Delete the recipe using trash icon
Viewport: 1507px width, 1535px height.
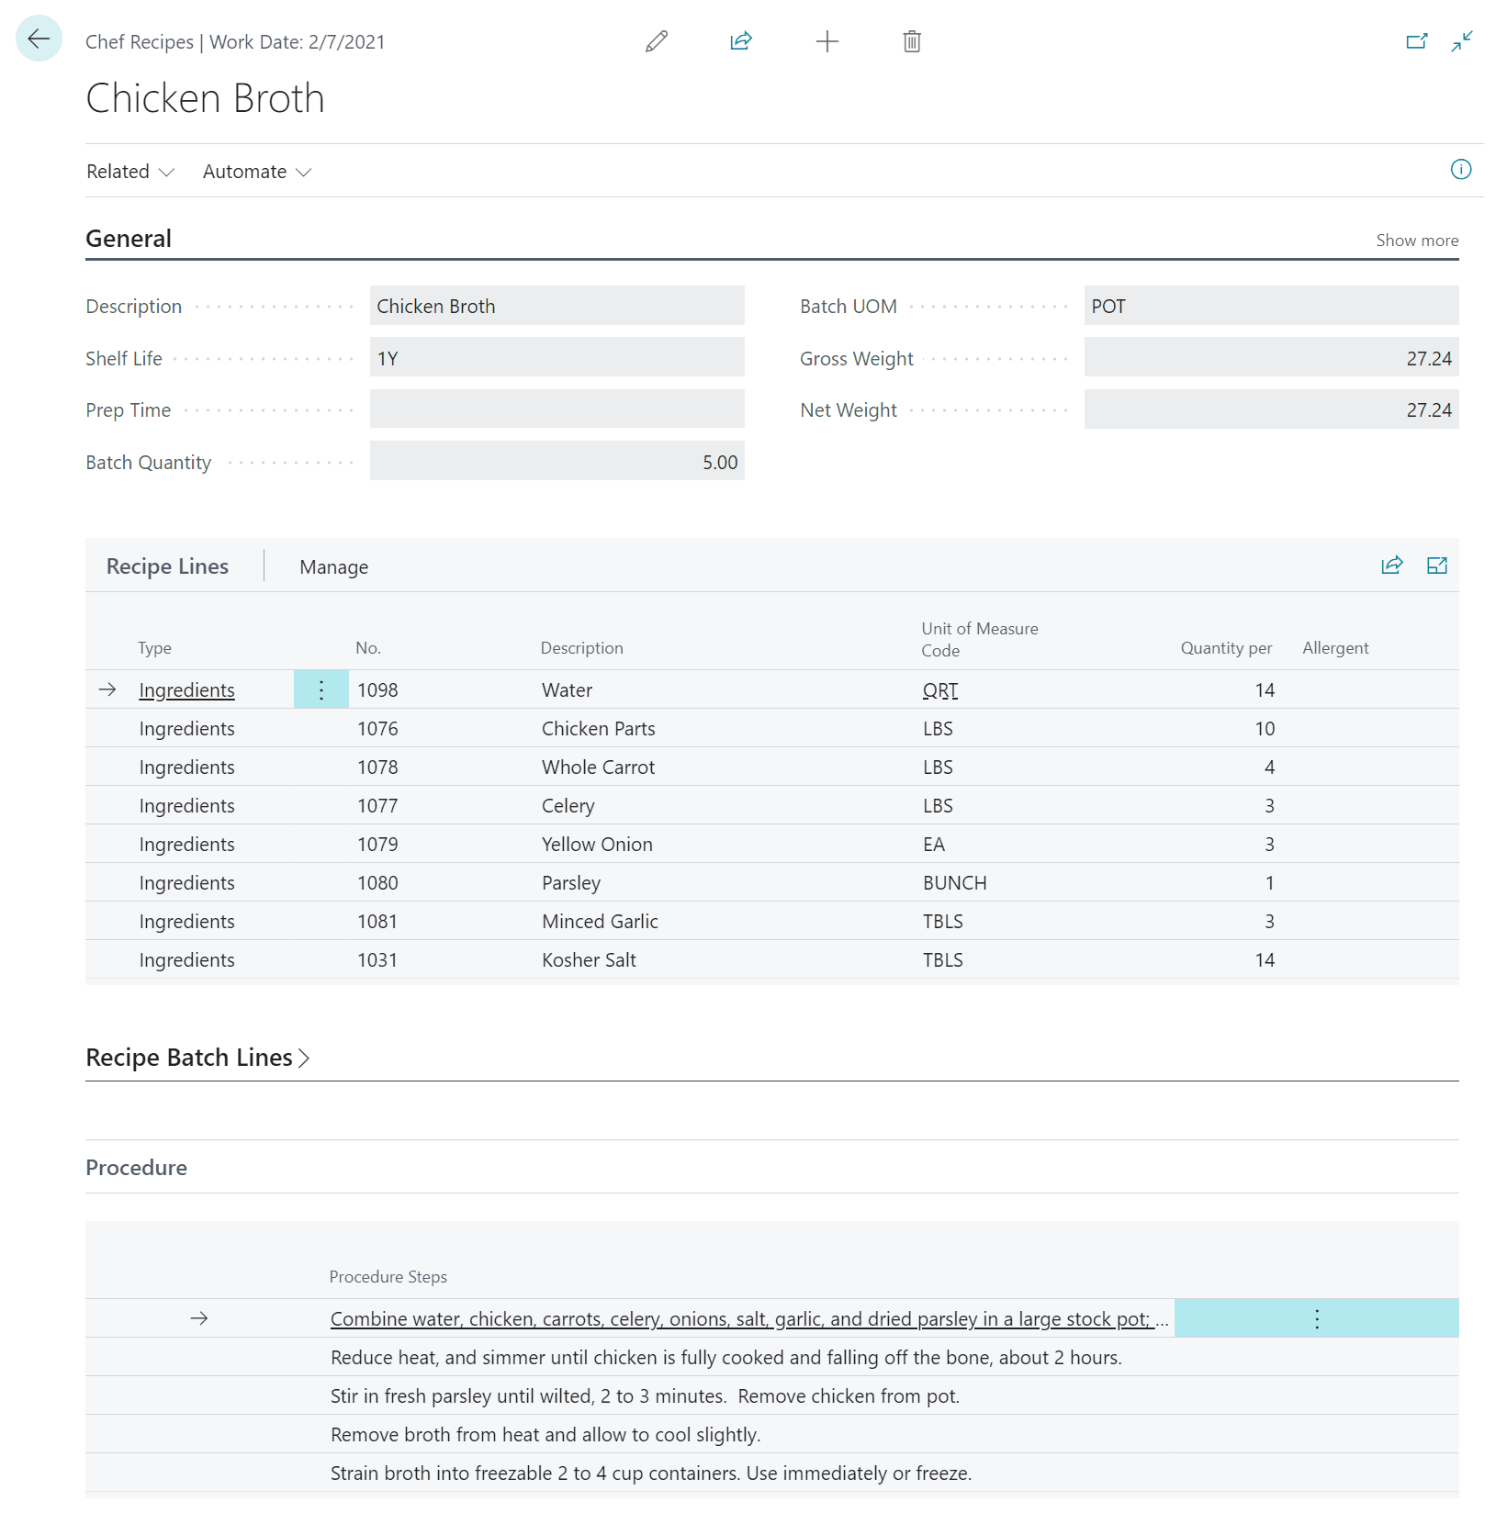[911, 41]
